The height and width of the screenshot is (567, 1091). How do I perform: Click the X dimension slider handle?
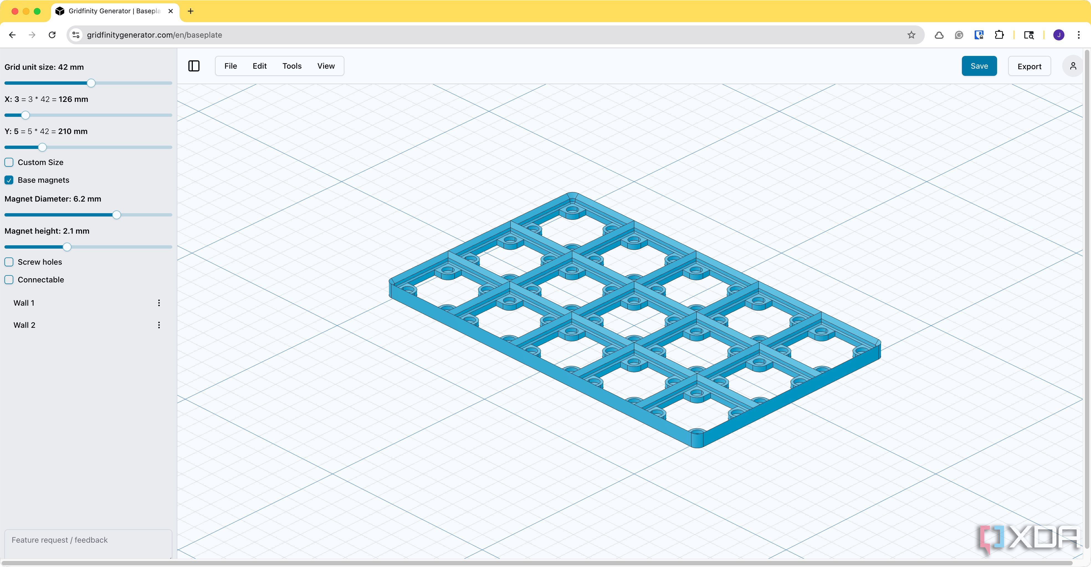25,115
